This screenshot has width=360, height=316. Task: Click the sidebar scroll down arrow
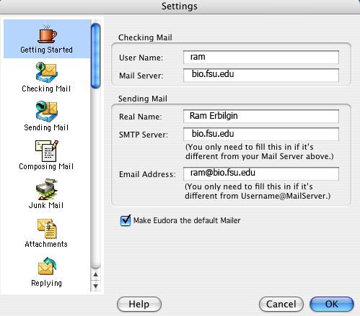click(96, 286)
